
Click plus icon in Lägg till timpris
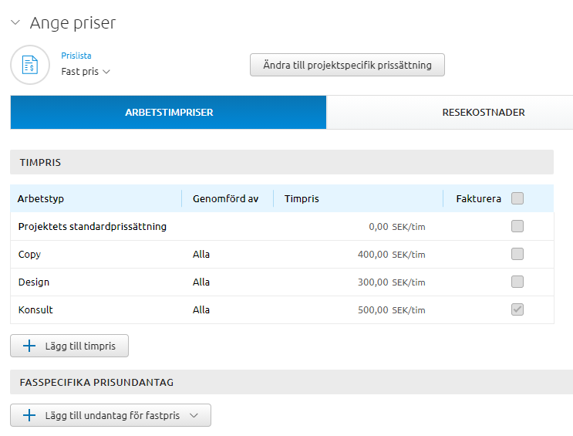click(x=30, y=346)
